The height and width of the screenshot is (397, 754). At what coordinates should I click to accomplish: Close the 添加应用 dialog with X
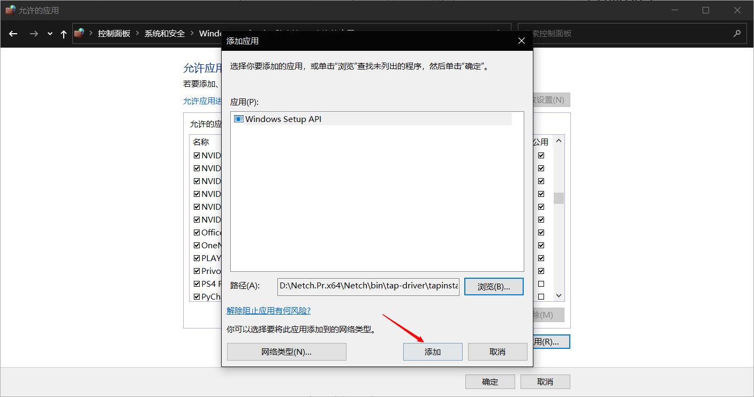(x=522, y=41)
